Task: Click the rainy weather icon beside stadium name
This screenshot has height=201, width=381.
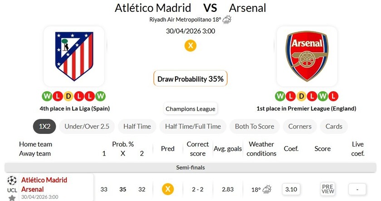Action: [227, 20]
